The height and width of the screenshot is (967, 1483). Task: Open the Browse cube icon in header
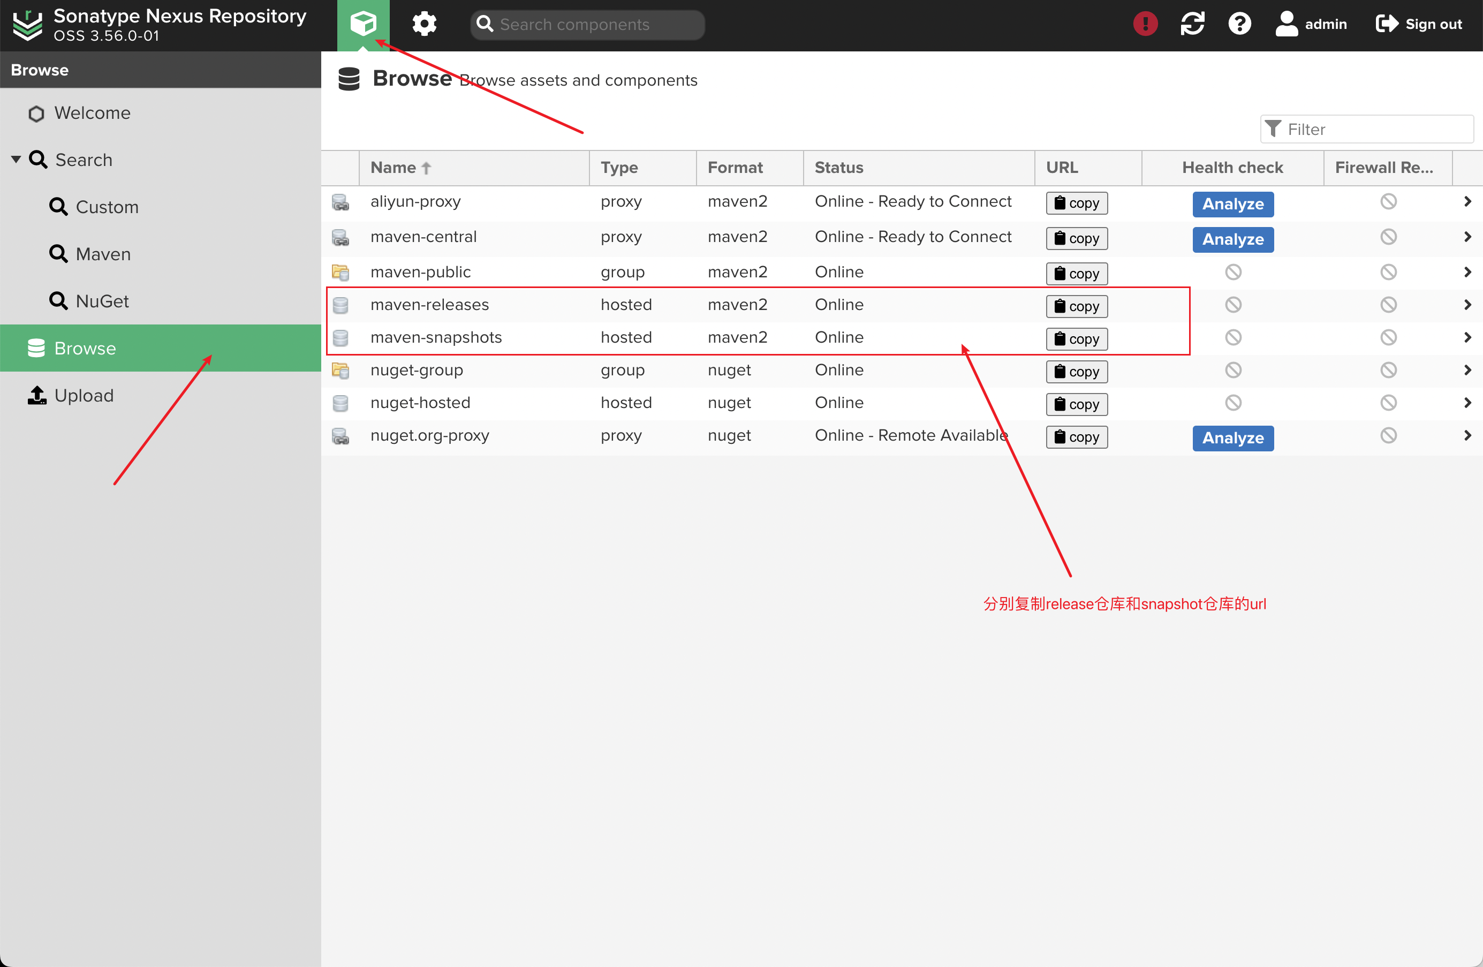(364, 25)
